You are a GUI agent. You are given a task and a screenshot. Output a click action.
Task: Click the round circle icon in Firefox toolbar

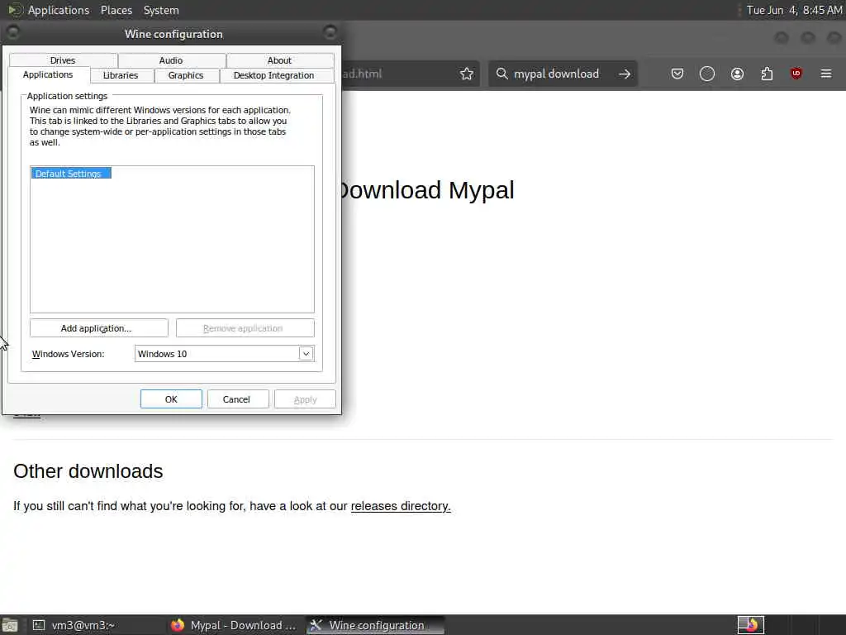point(707,74)
